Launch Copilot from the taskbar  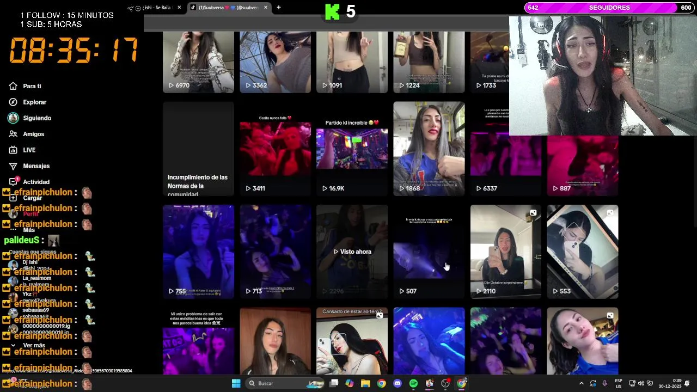click(350, 383)
